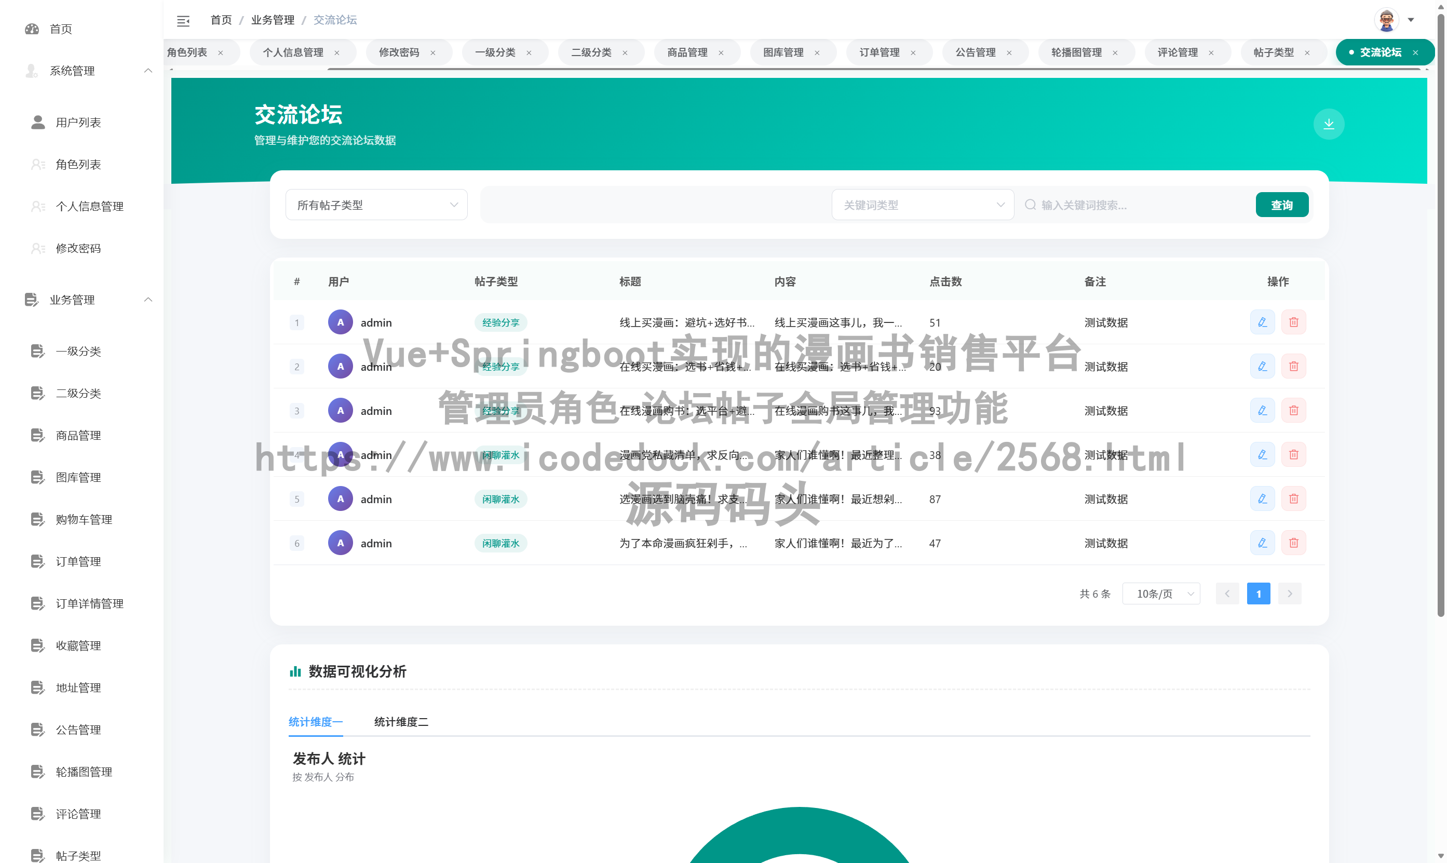1447x863 pixels.
Task: Click the sidebar collapse hamburger icon
Action: click(x=184, y=20)
